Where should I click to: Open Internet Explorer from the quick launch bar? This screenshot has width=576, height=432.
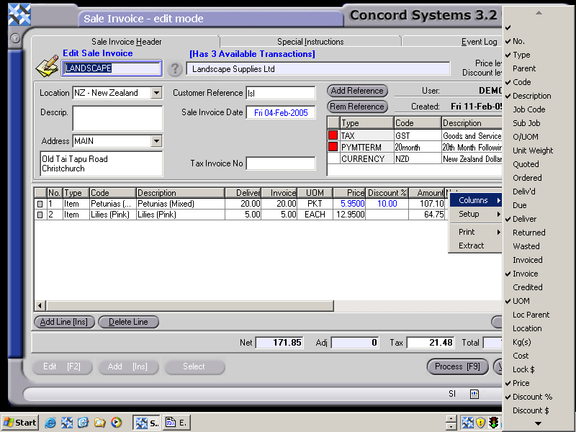[x=49, y=423]
